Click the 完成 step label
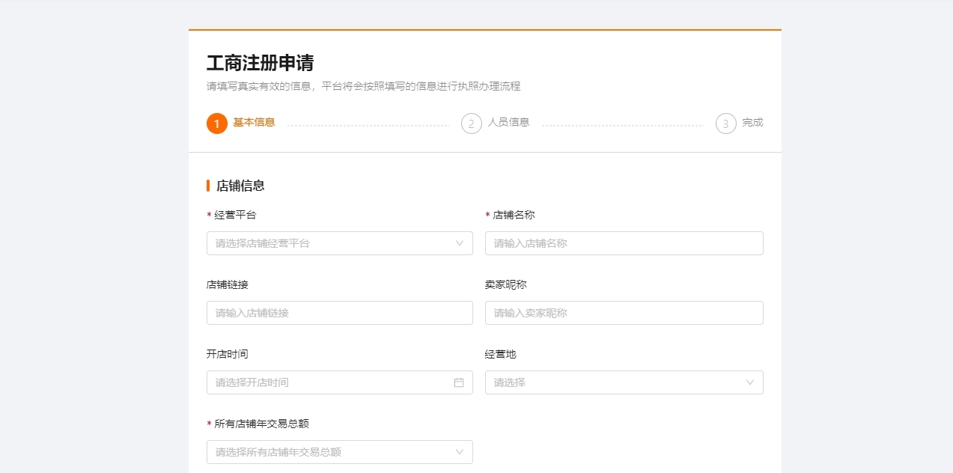This screenshot has width=953, height=473. click(752, 123)
